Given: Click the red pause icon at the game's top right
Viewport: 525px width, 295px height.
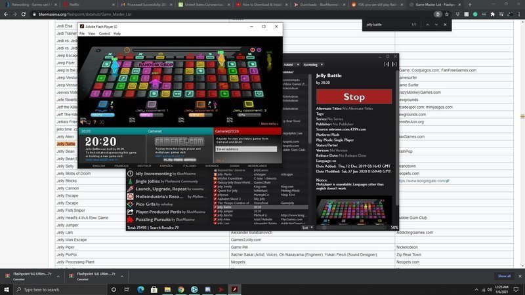Looking at the screenshot, I should click(253, 50).
